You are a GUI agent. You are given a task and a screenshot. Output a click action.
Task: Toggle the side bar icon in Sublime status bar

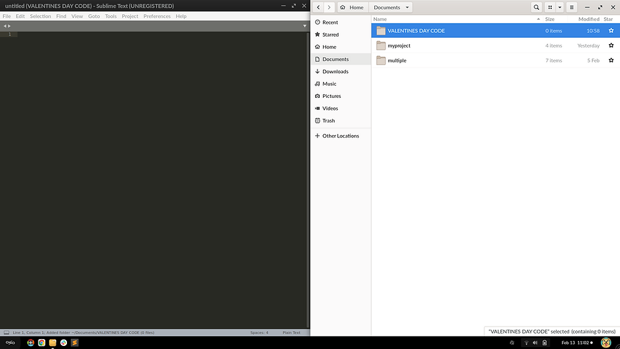(6, 332)
